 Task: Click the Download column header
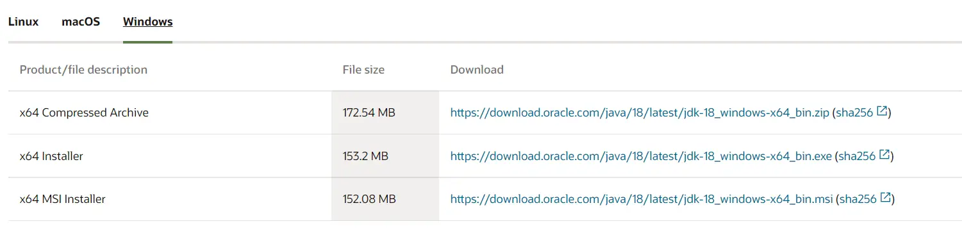coord(477,70)
